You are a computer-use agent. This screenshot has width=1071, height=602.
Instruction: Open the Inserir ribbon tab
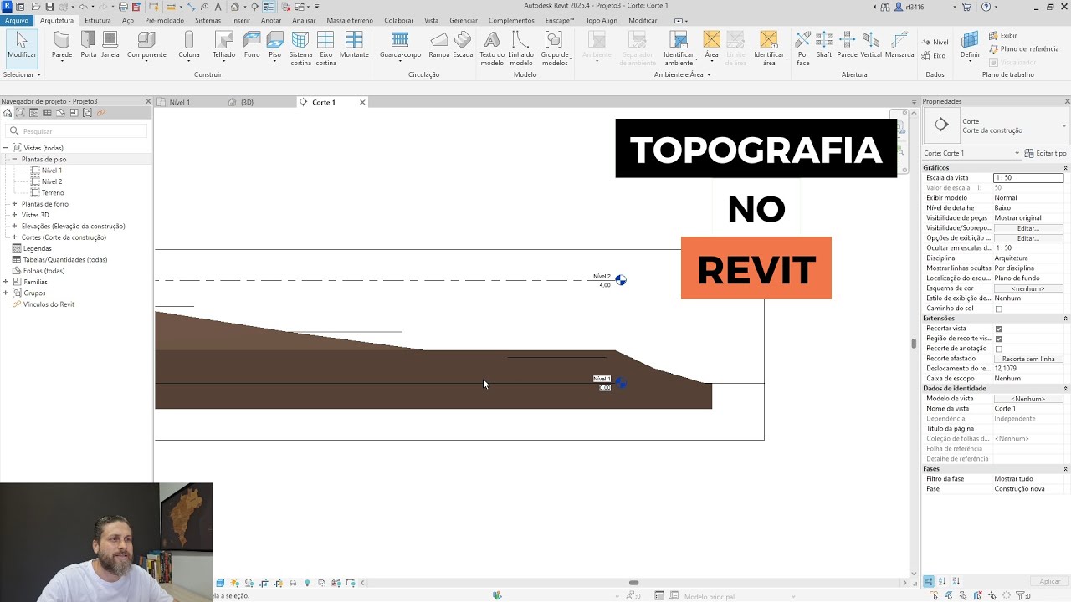pyautogui.click(x=241, y=20)
